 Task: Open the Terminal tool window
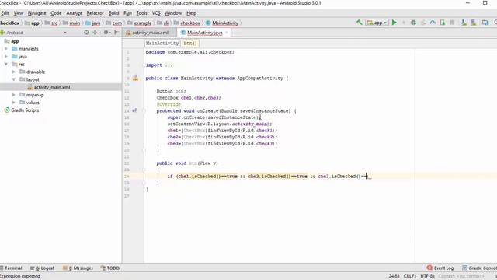pos(12,268)
